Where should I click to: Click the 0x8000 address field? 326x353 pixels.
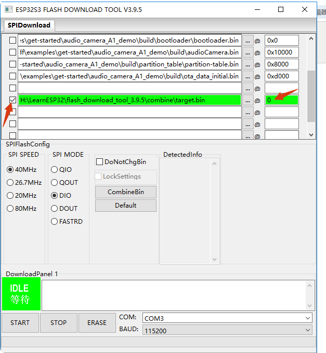[x=282, y=64]
